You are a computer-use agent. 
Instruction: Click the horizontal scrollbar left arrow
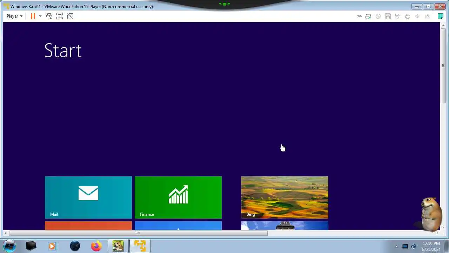[x=5, y=233]
